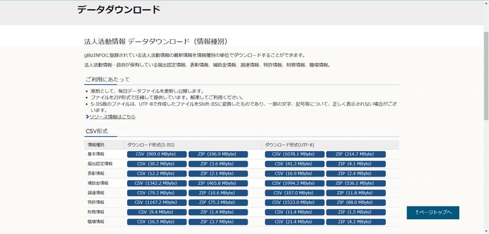This screenshot has height=234, width=489.
Task: Download UTF-8 CSV (107.0 MByte) for 調達情報
Action: pos(295,193)
